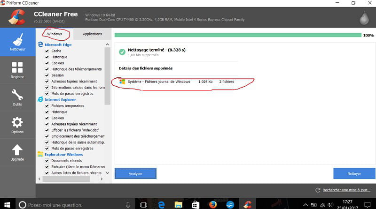Open the Nettoyeur cleaner section
The image size is (376, 209).
point(17,42)
